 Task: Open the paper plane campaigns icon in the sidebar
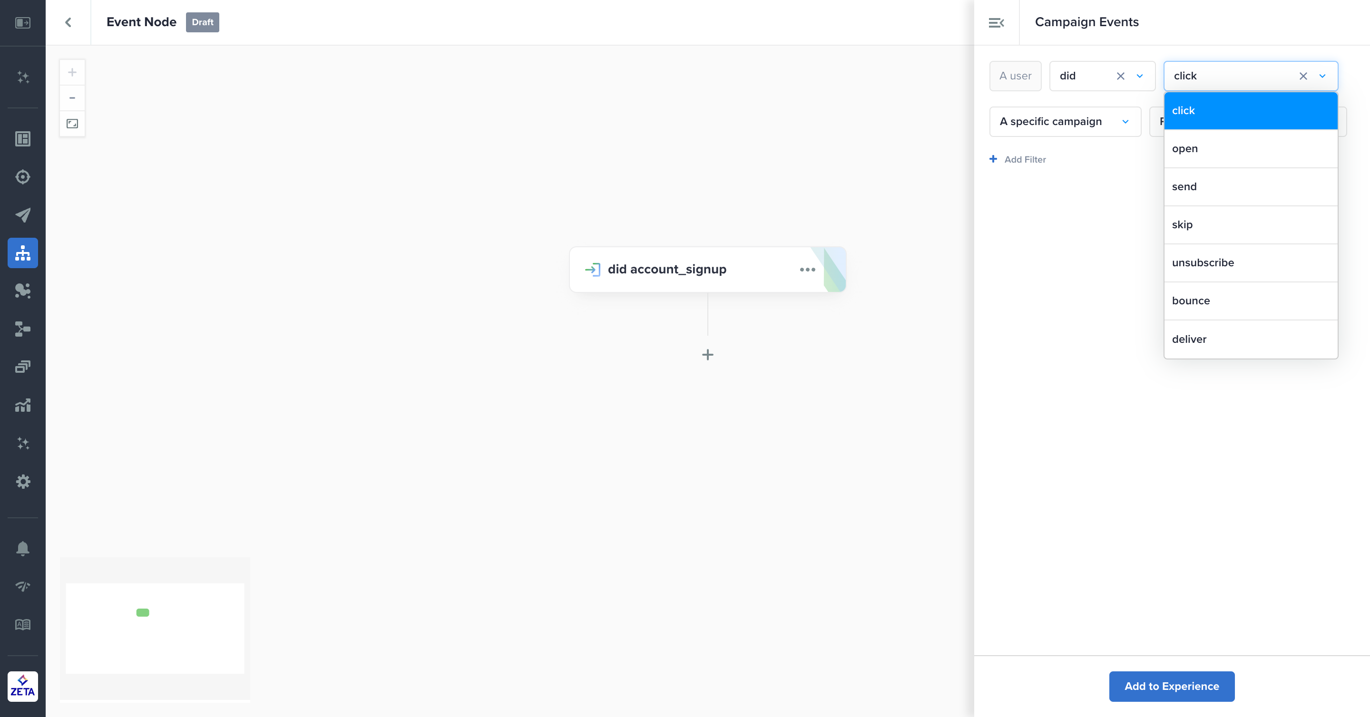23,215
